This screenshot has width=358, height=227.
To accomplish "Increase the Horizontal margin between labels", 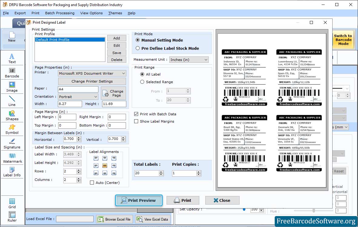I will coord(79,138).
